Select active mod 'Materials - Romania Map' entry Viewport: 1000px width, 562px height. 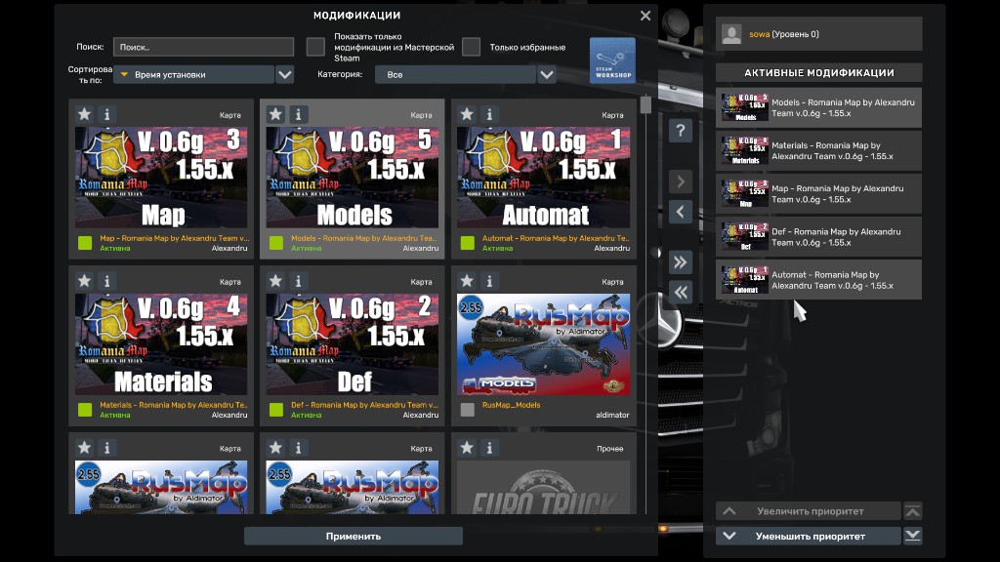click(819, 151)
